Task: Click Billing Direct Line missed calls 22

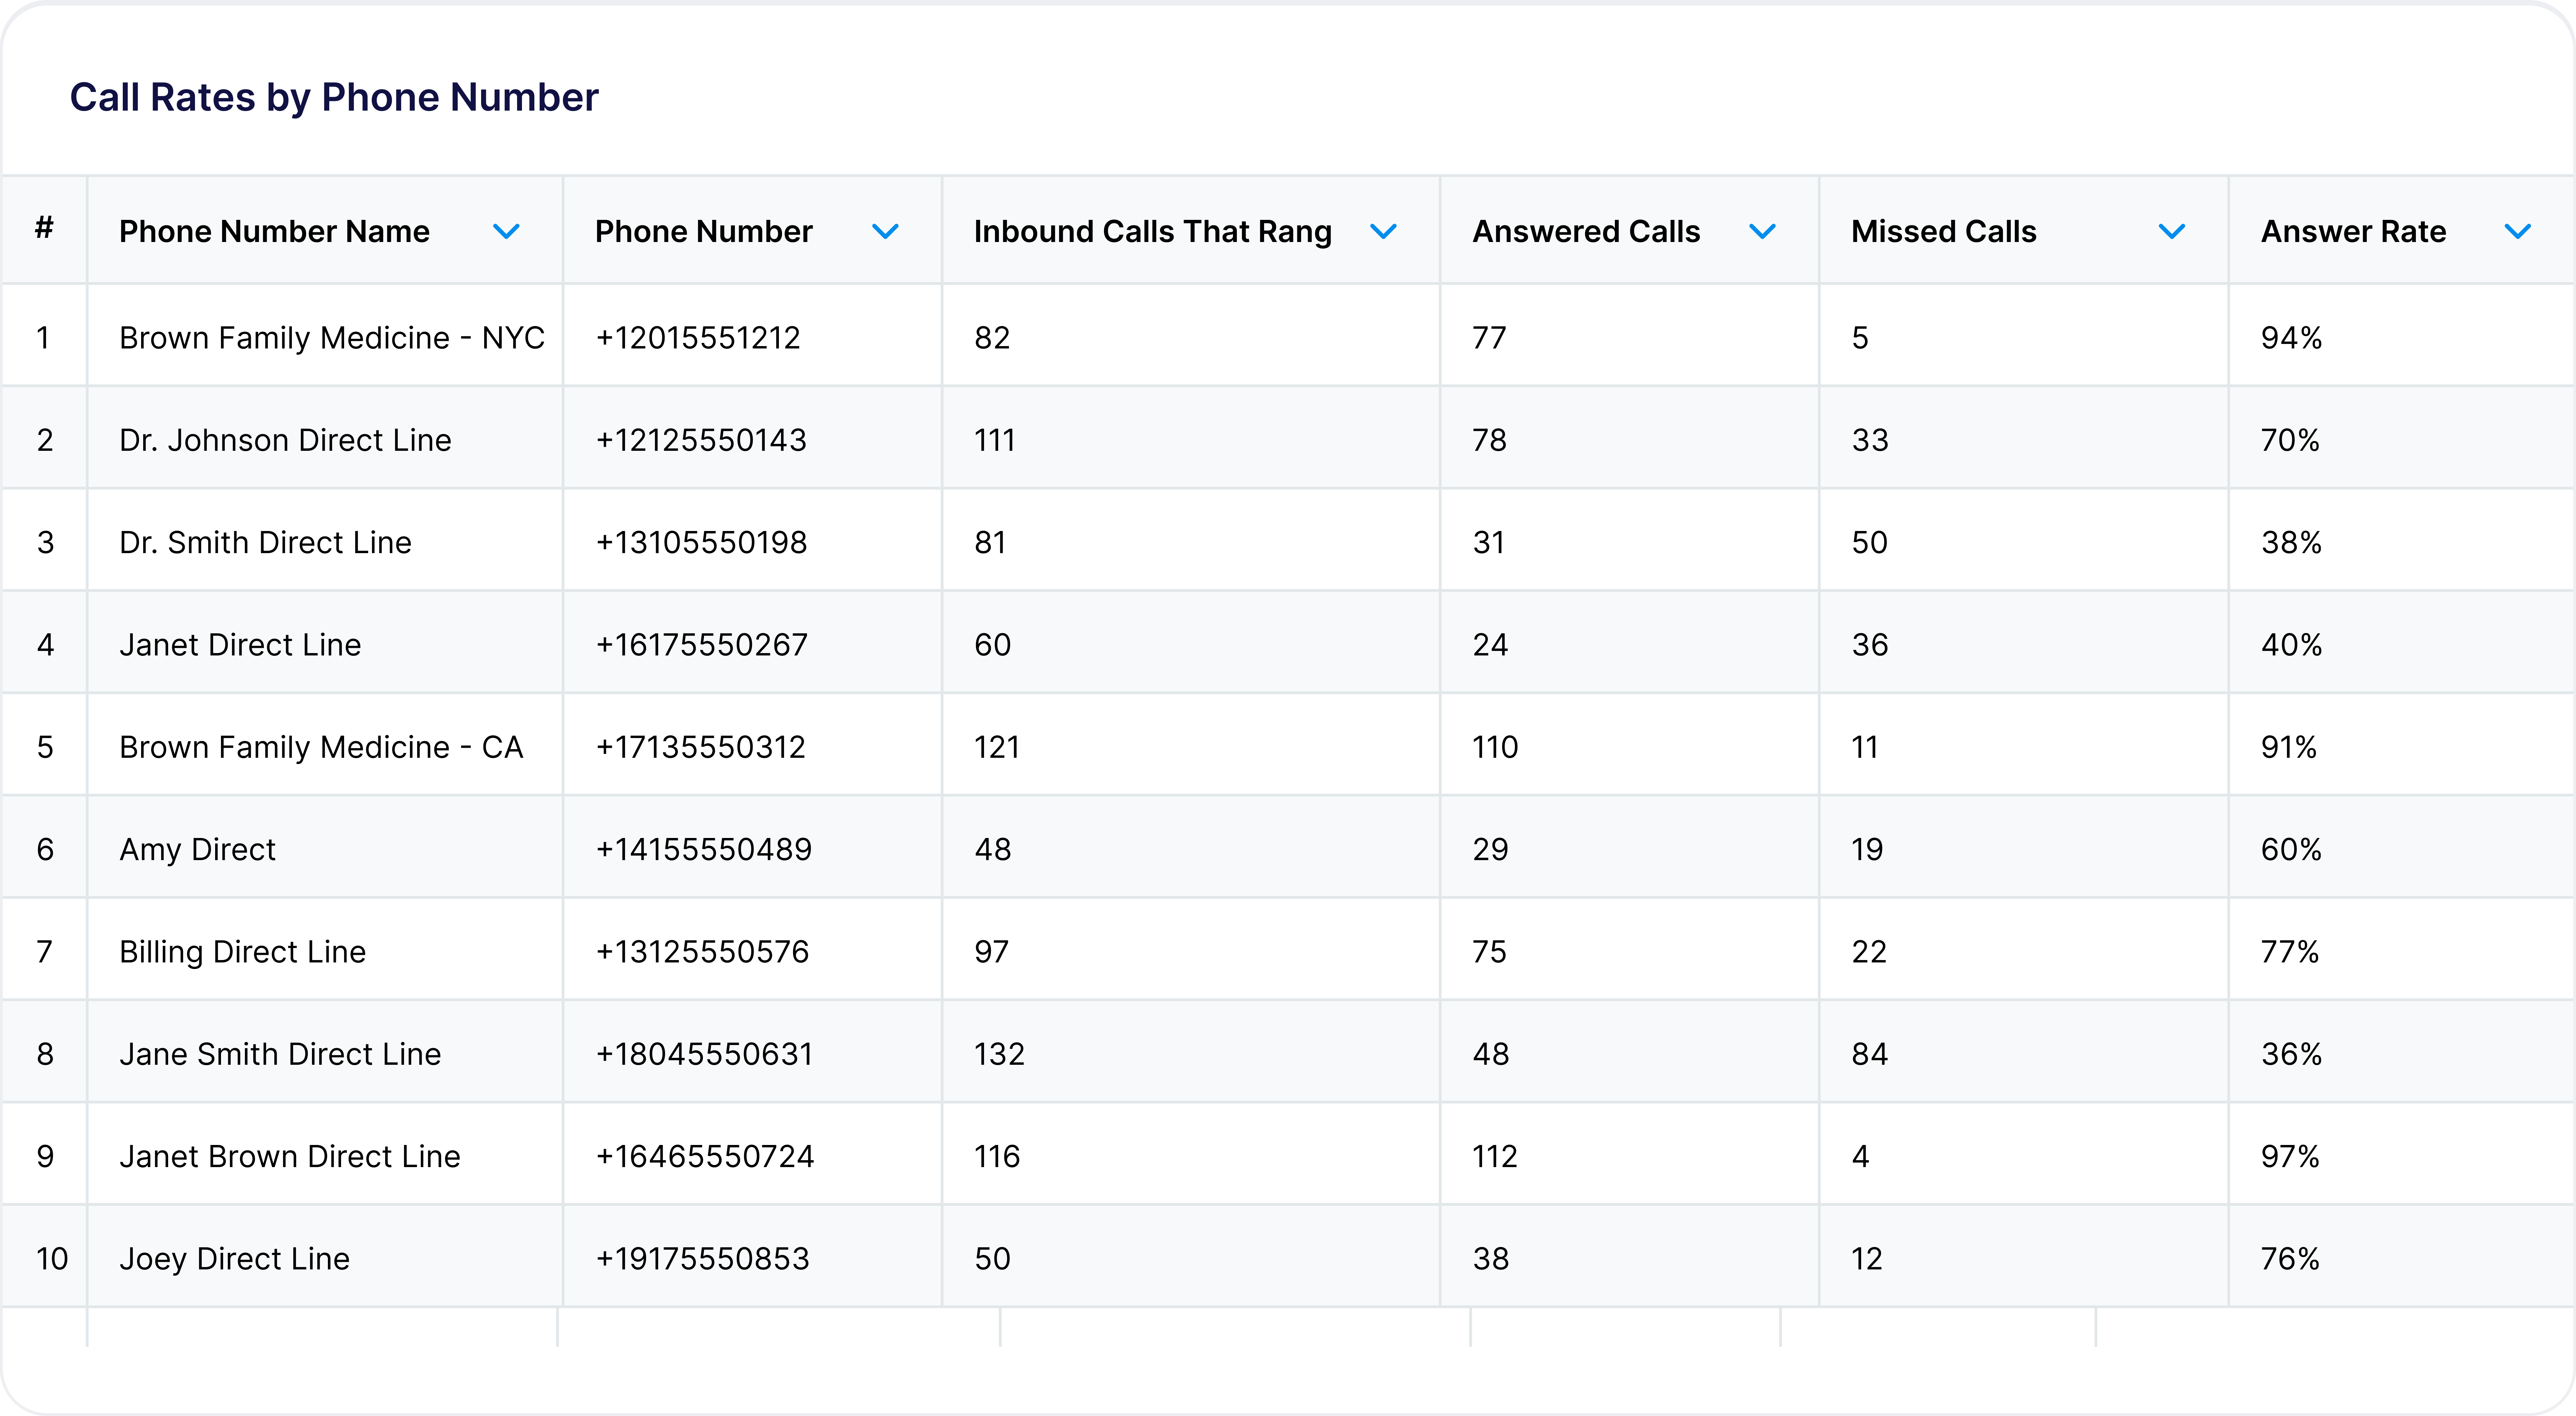Action: click(1869, 952)
